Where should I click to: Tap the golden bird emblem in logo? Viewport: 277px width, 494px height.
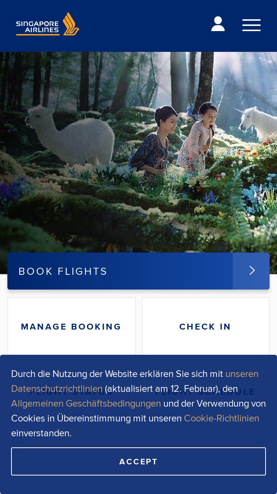click(71, 24)
